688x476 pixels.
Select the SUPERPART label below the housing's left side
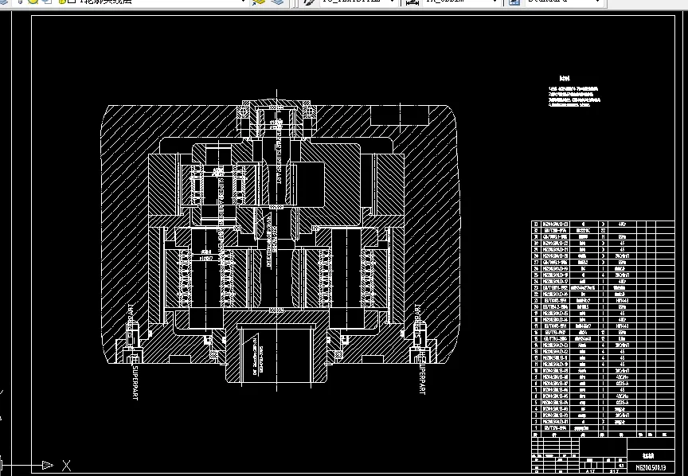135,383
